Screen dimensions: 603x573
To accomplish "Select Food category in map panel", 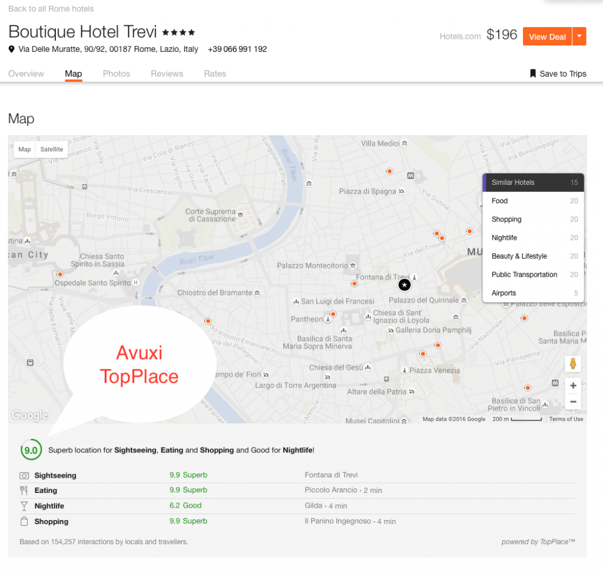I will (534, 201).
